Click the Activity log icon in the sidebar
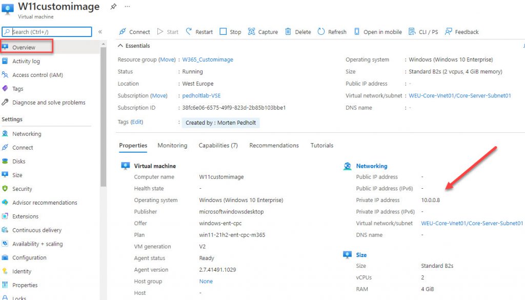525x300 pixels. (x=5, y=61)
